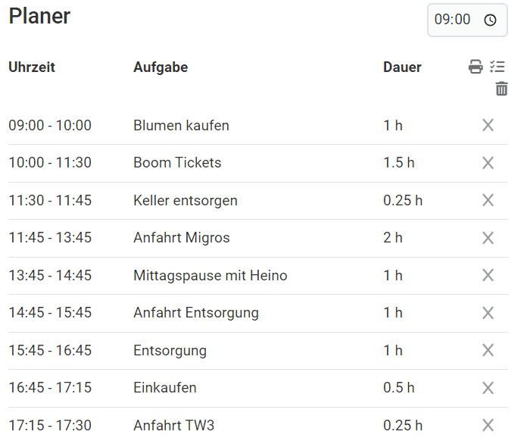Delete the Einkaufen task
This screenshot has width=527, height=444.
[x=488, y=388]
